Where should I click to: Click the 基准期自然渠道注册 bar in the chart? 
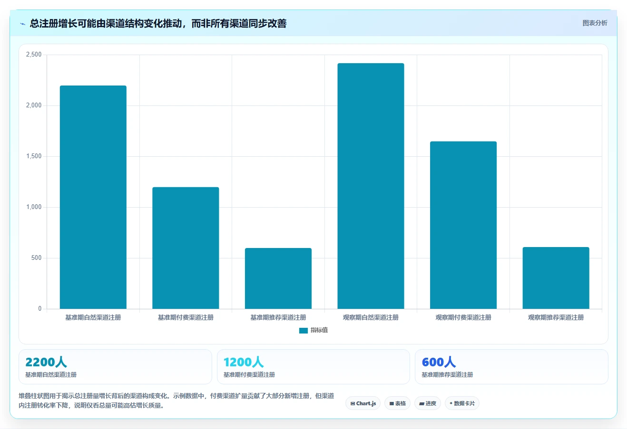93,197
